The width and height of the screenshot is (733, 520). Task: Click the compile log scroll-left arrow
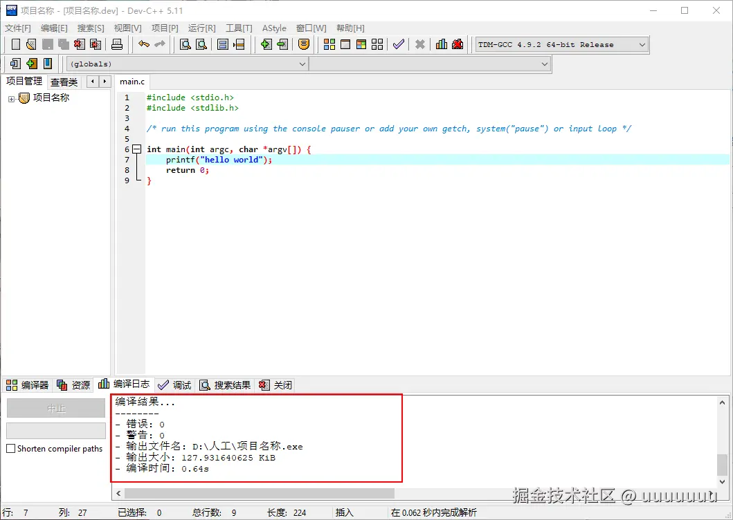pyautogui.click(x=118, y=493)
